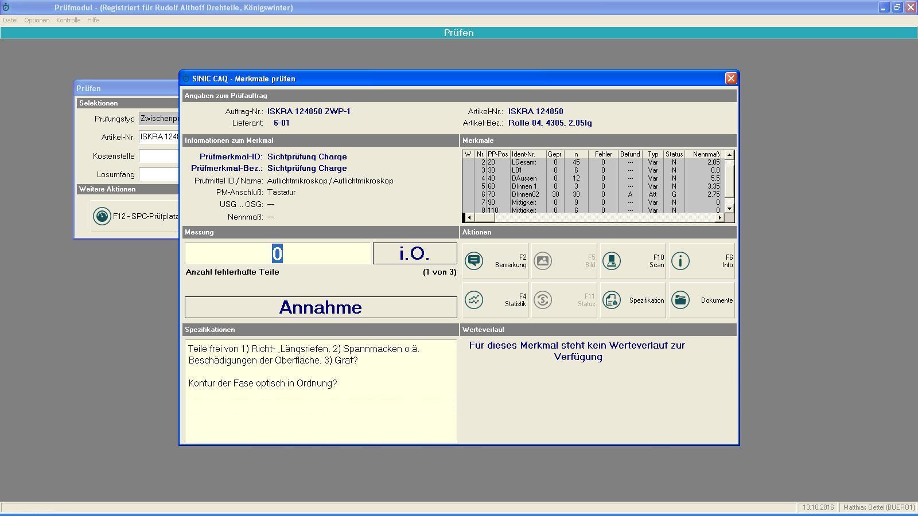Click the Kostenstelle input field
Image resolution: width=918 pixels, height=516 pixels.
click(159, 156)
